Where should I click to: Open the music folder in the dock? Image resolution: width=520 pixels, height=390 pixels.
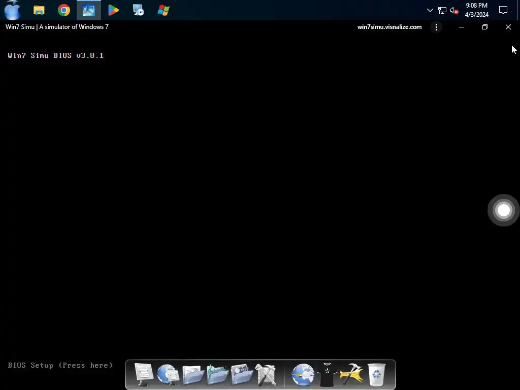(217, 375)
